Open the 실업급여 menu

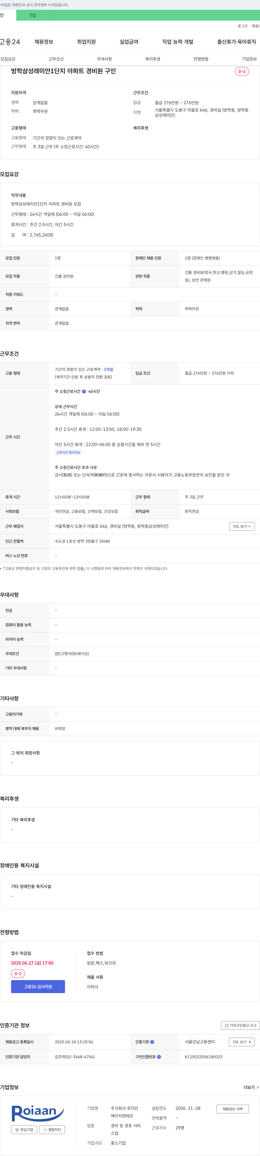click(129, 42)
